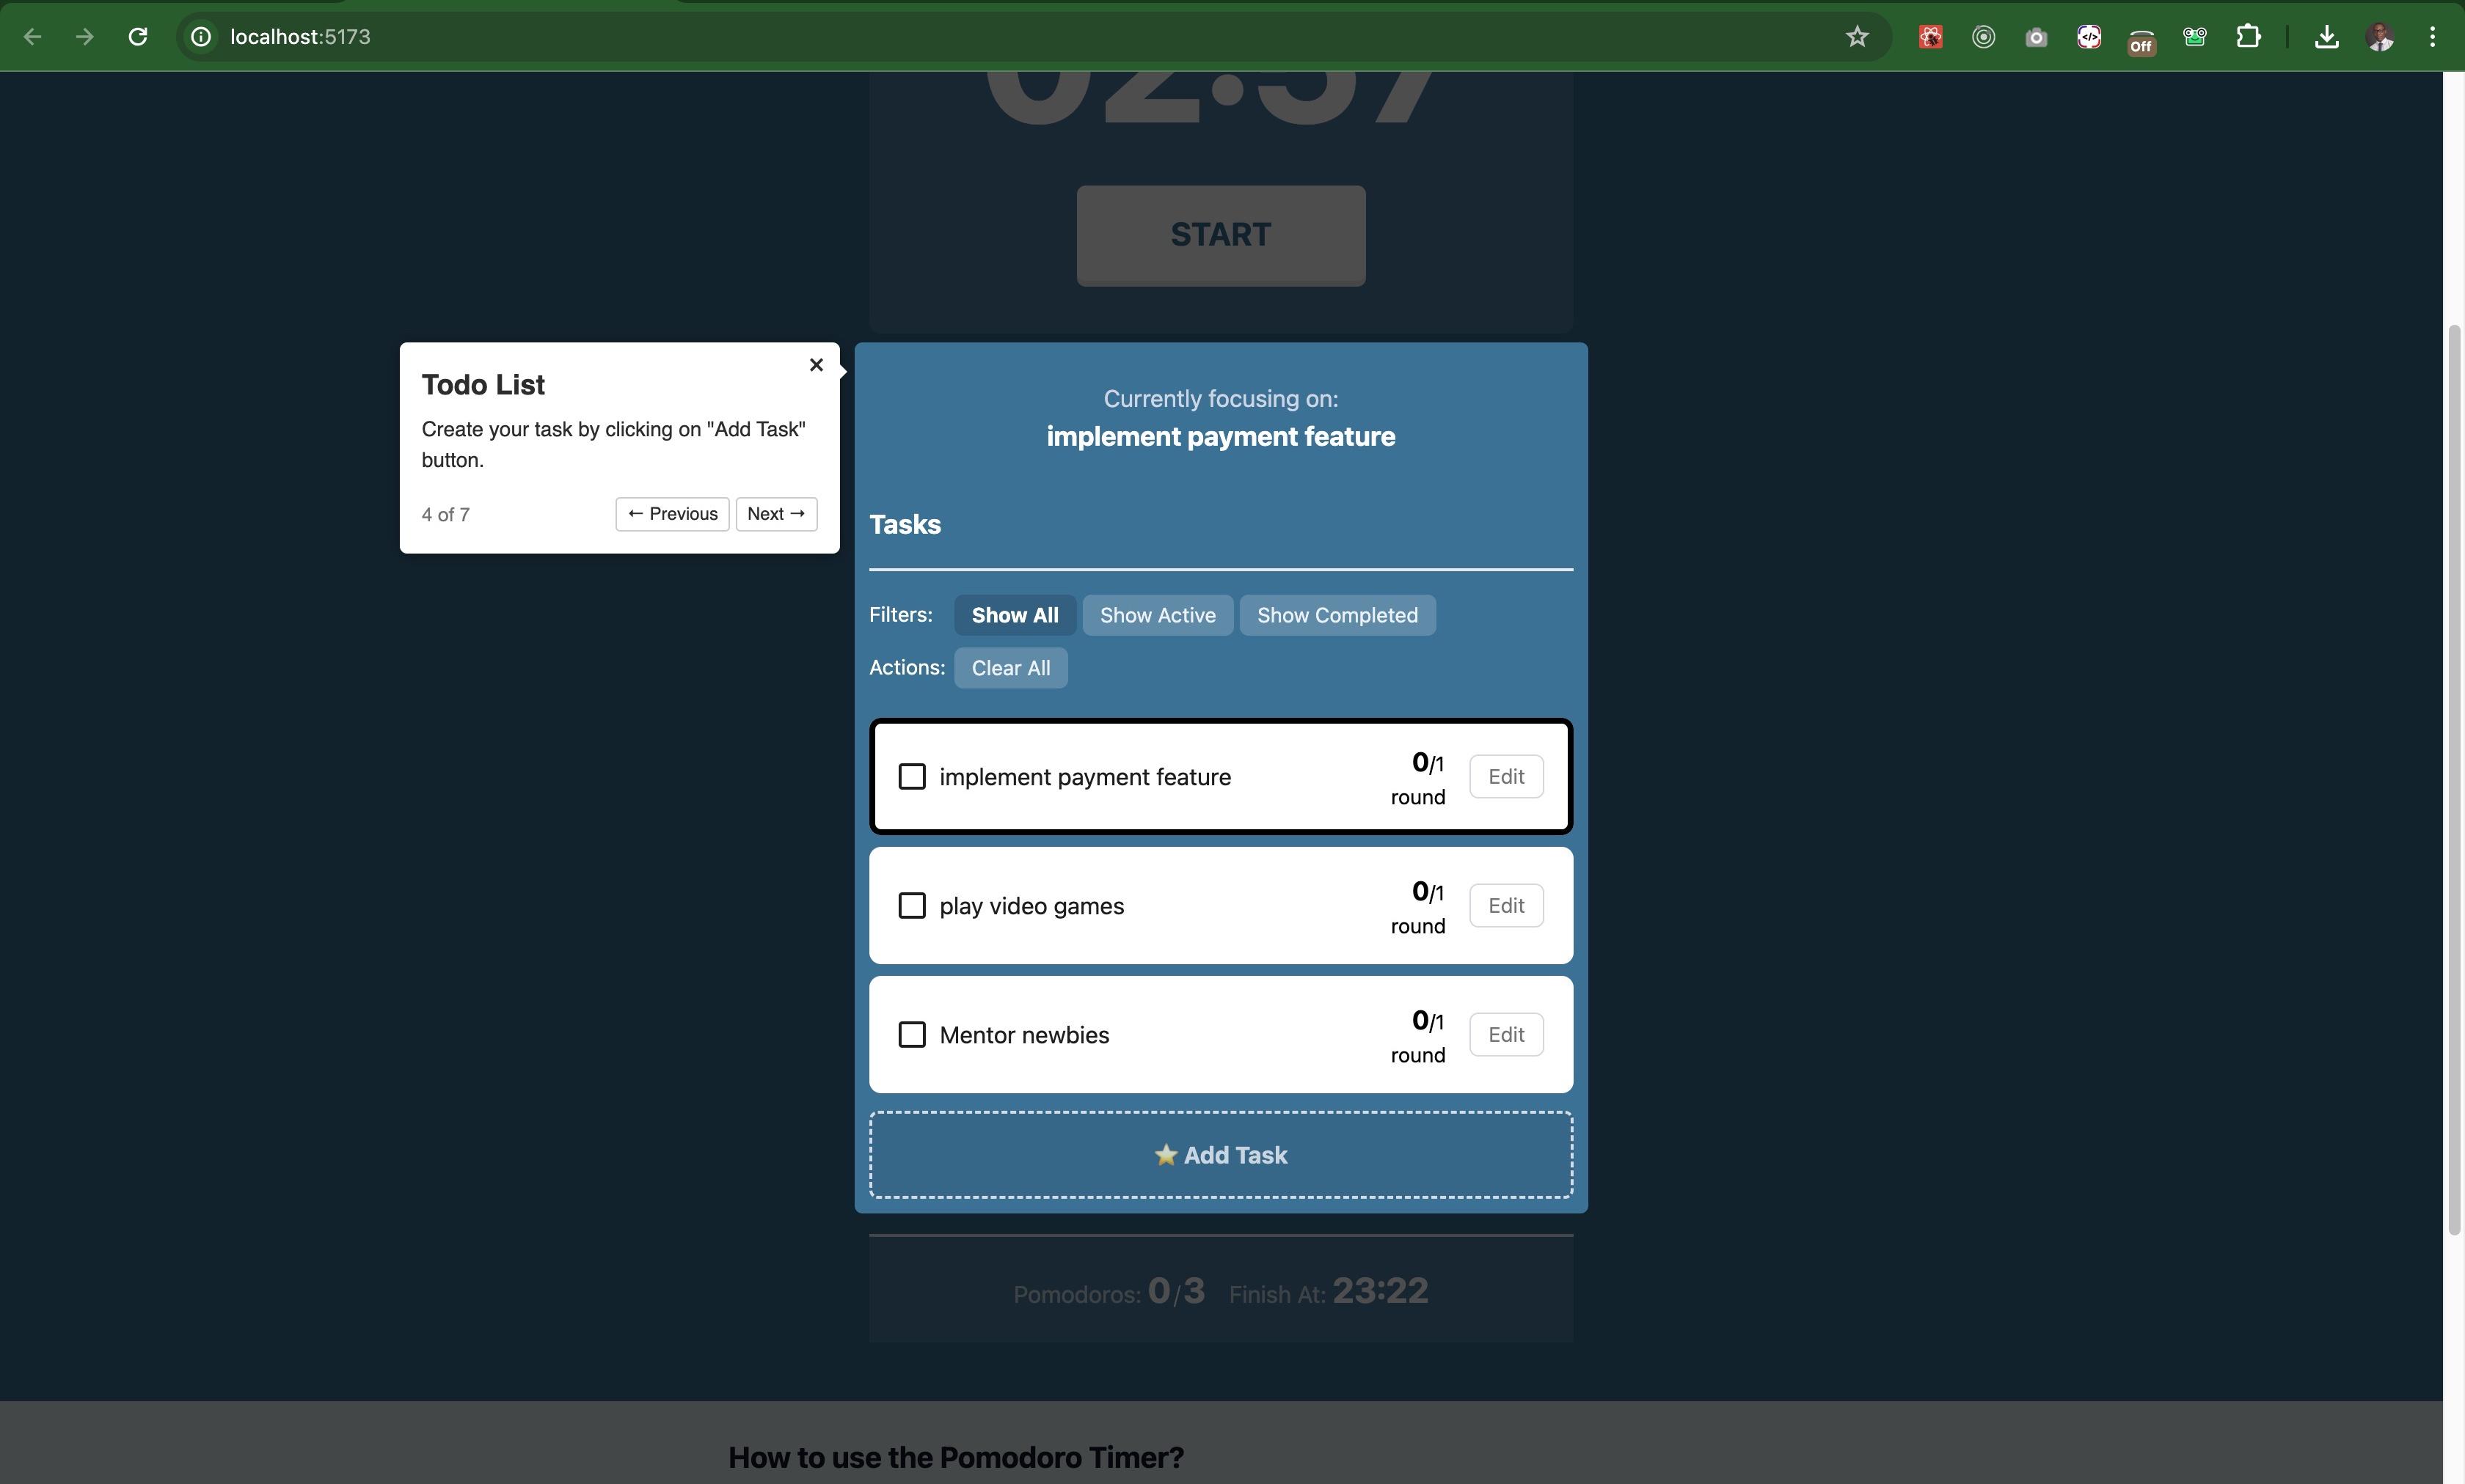
Task: Check the implement payment feature task
Action: pos(911,777)
